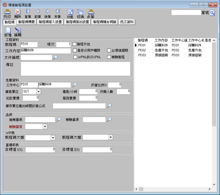Open lookup for 庫存單位產出時間計算公式
The image size is (220, 195).
(109, 106)
